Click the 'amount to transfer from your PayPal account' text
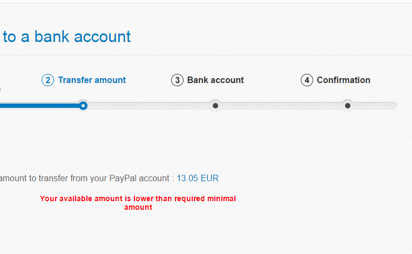 (85, 178)
